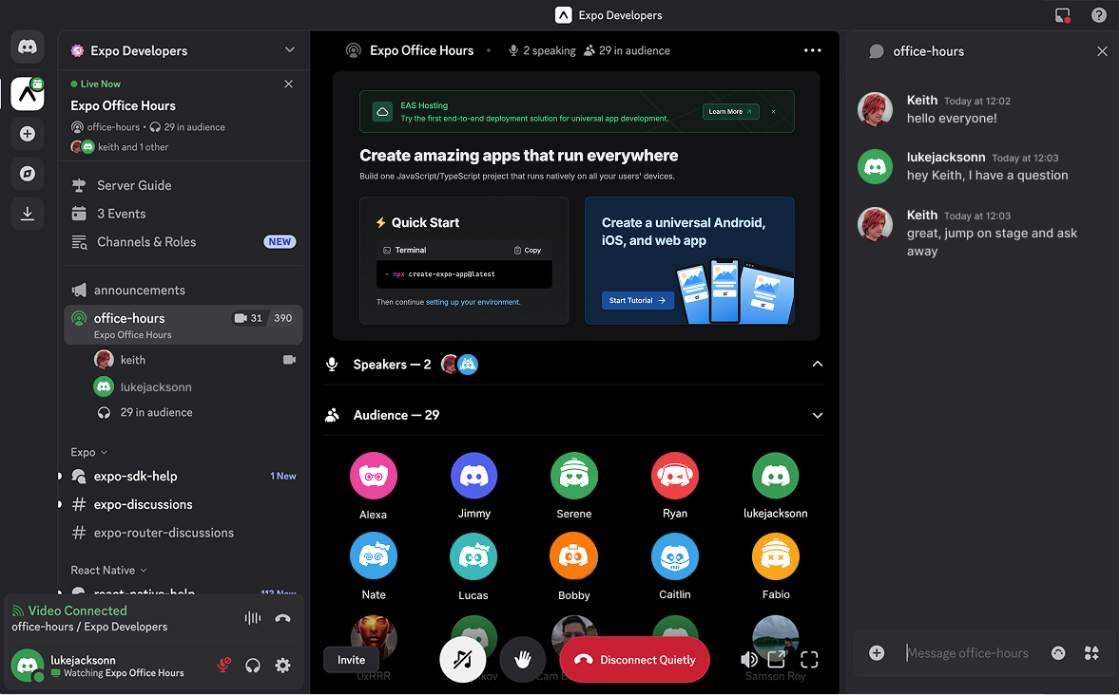Expand threads under expo-sdk-help
Screen dimensions: 1120x695
click(x=60, y=476)
